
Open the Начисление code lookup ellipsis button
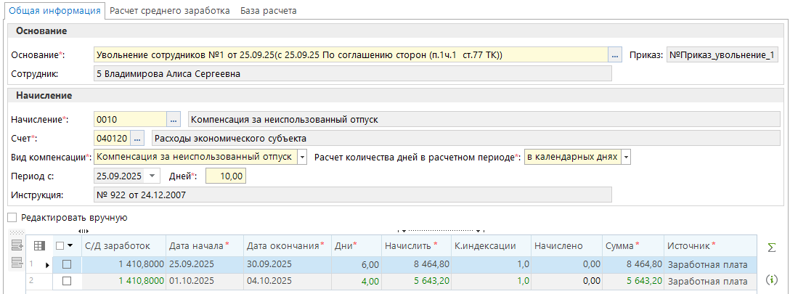[174, 120]
